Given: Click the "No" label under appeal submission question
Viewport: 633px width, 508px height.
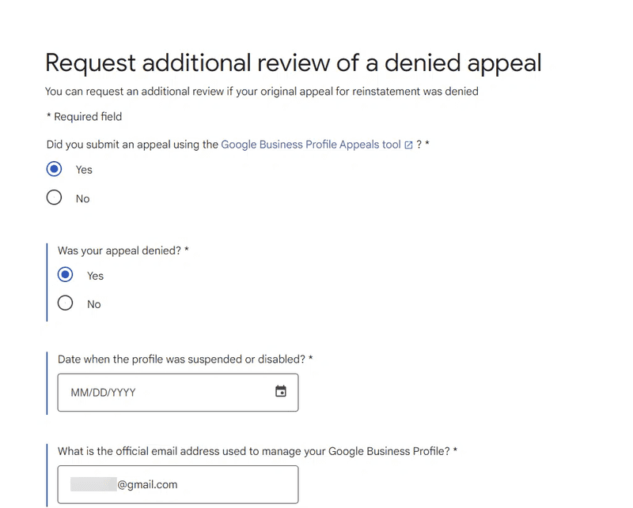Looking at the screenshot, I should click(x=83, y=199).
